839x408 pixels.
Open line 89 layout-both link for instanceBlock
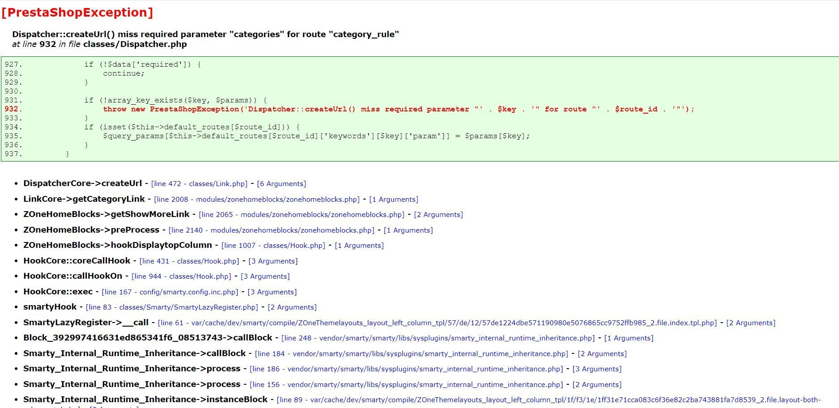(x=549, y=400)
